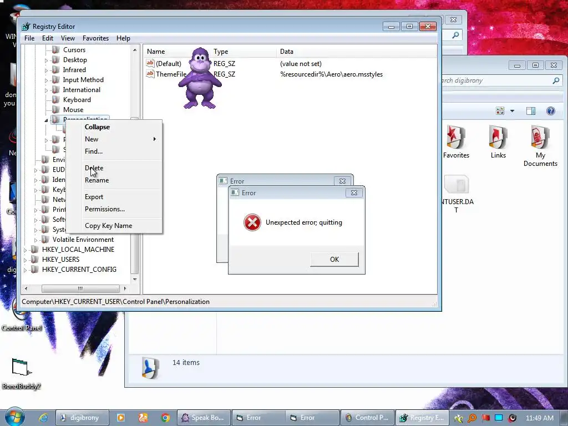
Task: Open the File menu in Registry Editor
Action: coord(29,38)
